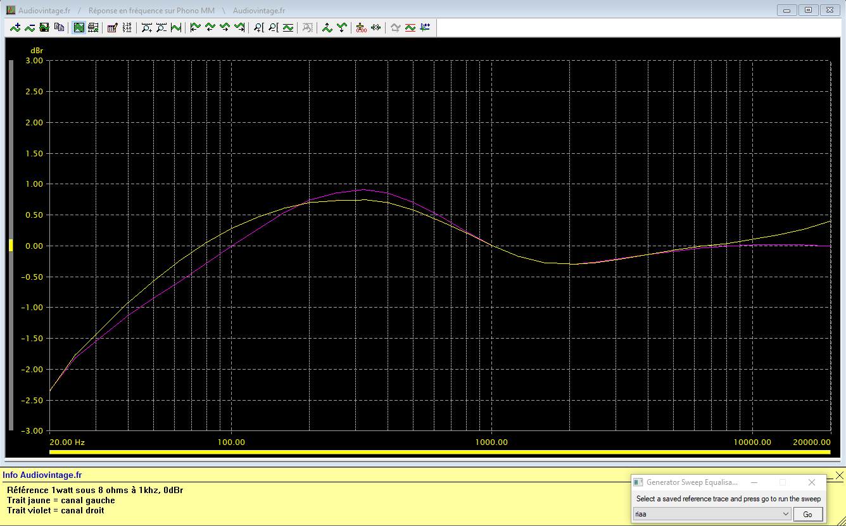846x526 pixels.
Task: Click the "Trait violet = canal droit" line
Action: (56, 510)
